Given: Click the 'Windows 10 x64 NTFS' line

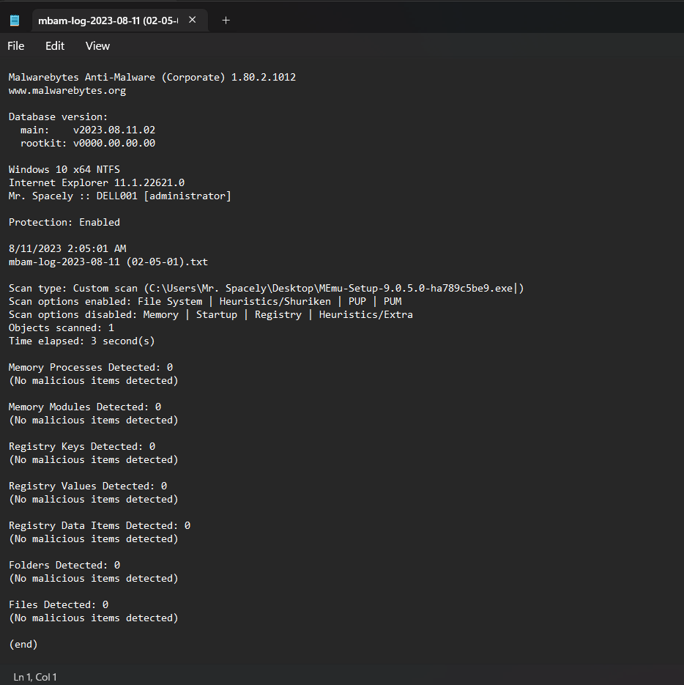Looking at the screenshot, I should tap(64, 169).
